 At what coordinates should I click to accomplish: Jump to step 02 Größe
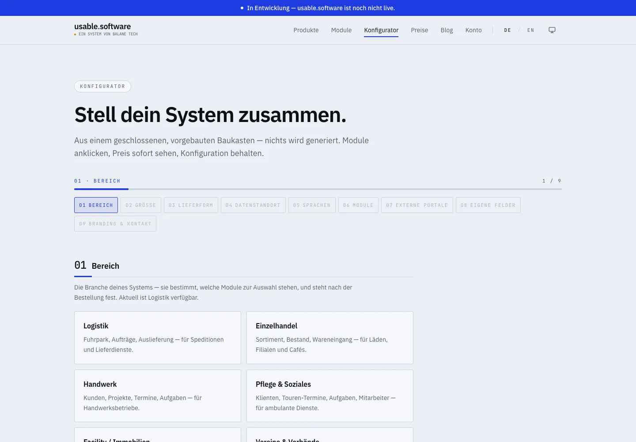141,205
